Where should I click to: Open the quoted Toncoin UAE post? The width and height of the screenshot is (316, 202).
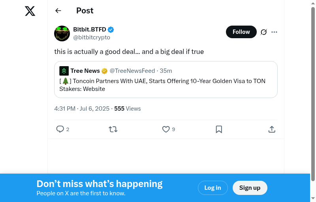[166, 85]
